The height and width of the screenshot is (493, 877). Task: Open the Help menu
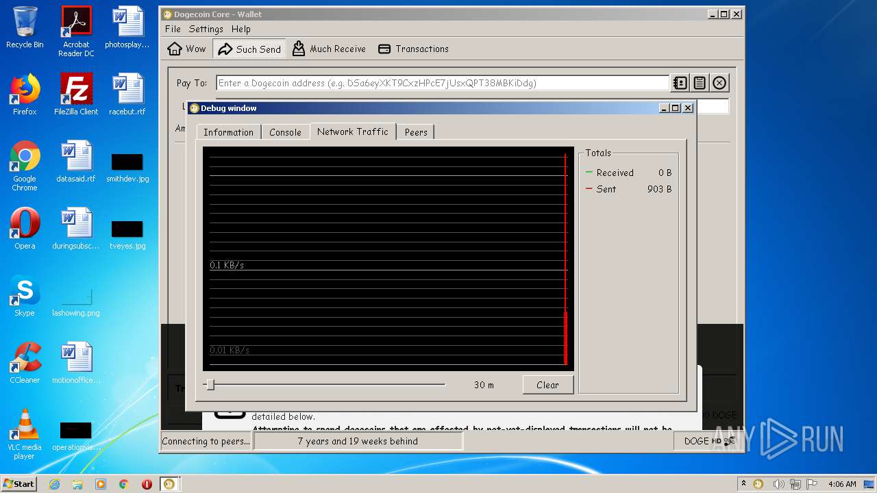click(240, 29)
